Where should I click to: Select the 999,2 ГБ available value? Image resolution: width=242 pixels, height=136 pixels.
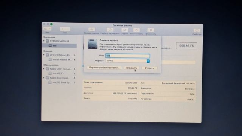point(125,93)
